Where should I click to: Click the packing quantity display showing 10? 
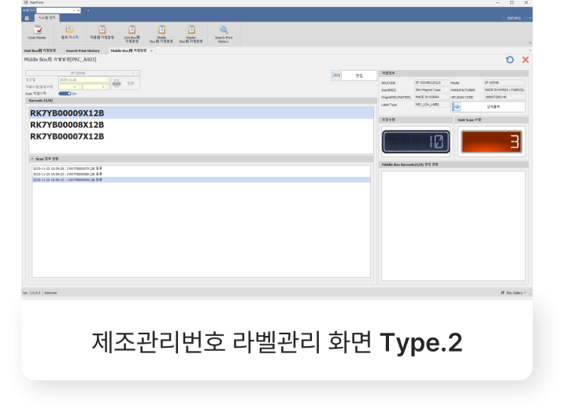(416, 142)
